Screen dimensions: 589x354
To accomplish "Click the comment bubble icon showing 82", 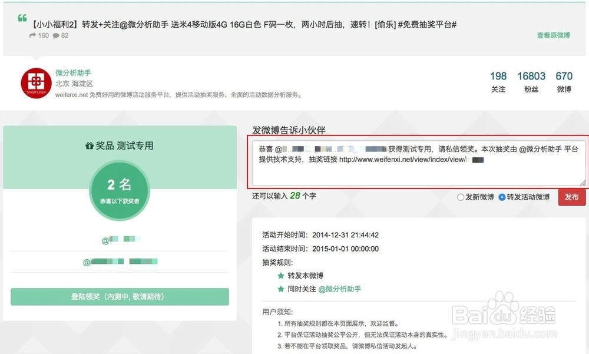I will coord(56,36).
